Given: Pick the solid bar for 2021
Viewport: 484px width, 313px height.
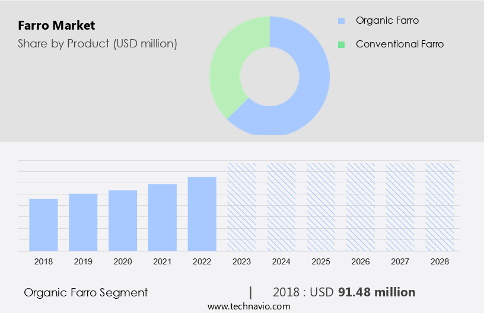Looking at the screenshot, I should 163,218.
